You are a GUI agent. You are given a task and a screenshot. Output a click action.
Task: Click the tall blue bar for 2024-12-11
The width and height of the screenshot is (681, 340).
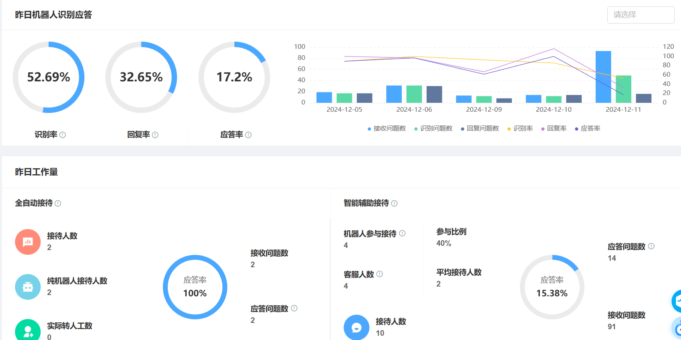(x=603, y=77)
